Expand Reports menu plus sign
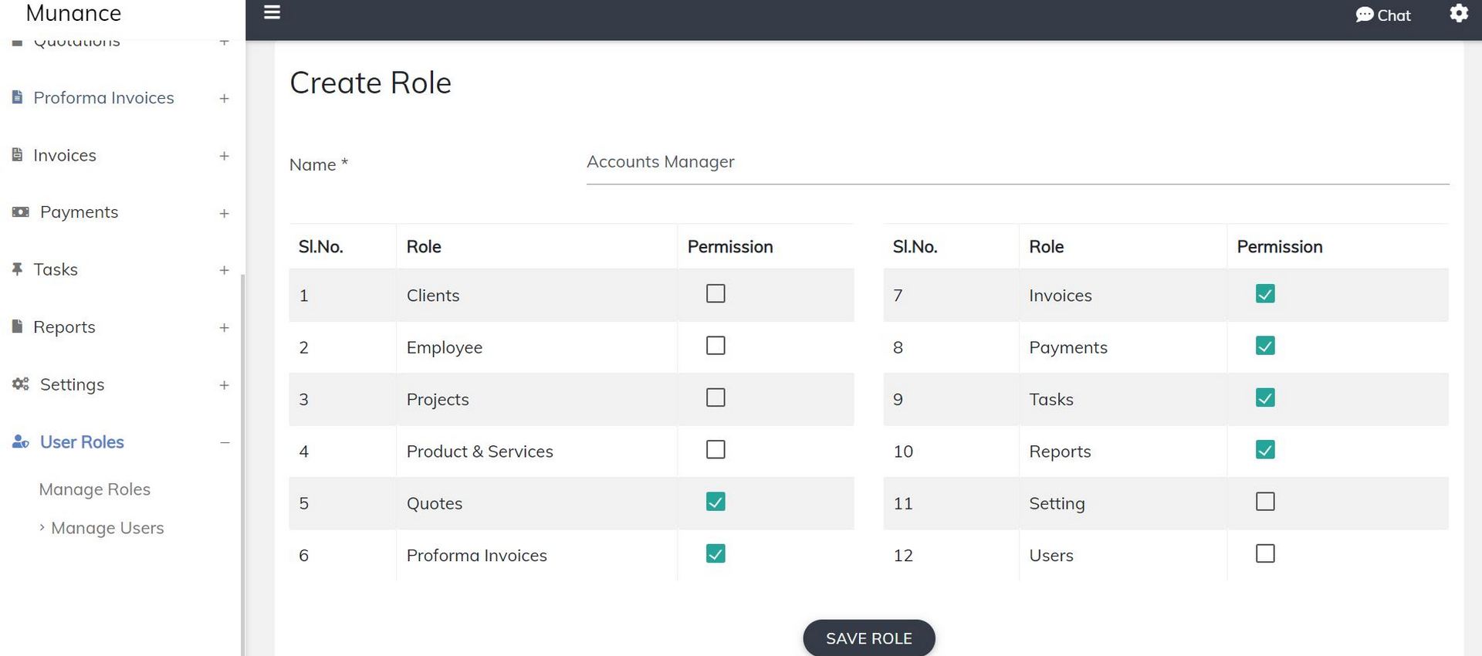Screen dimensions: 1482x656 [x=224, y=328]
